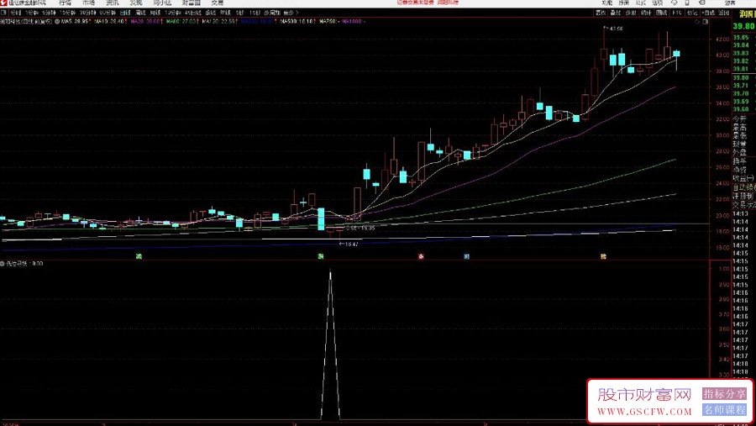The width and height of the screenshot is (756, 426).
Task: Click the 叠加 overlay toolbar button
Action: click(x=616, y=13)
